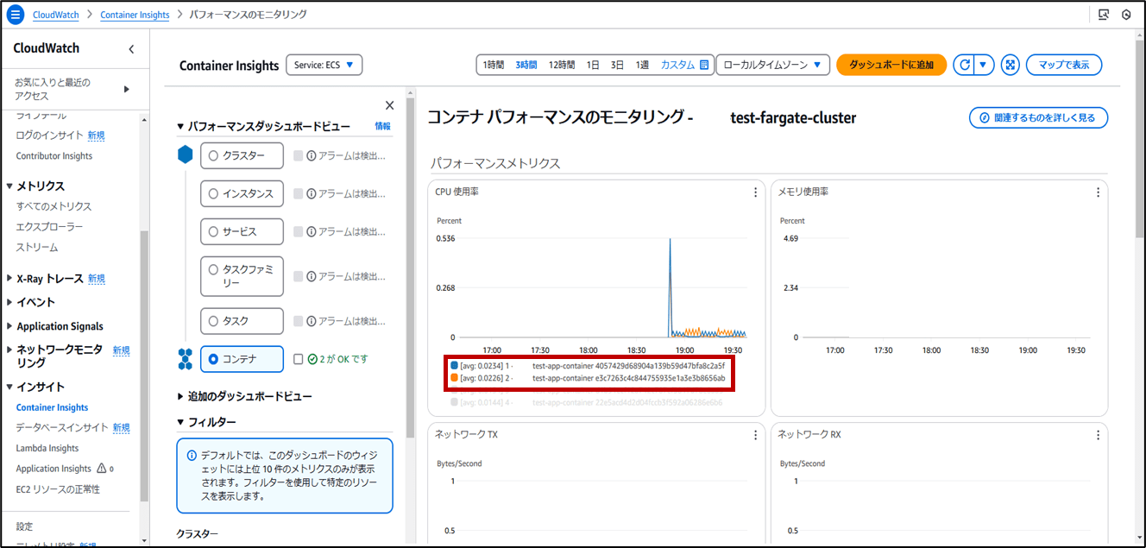This screenshot has width=1146, height=548.
Task: Open the ネットワーク RX widget three-dot menu
Action: (1098, 435)
